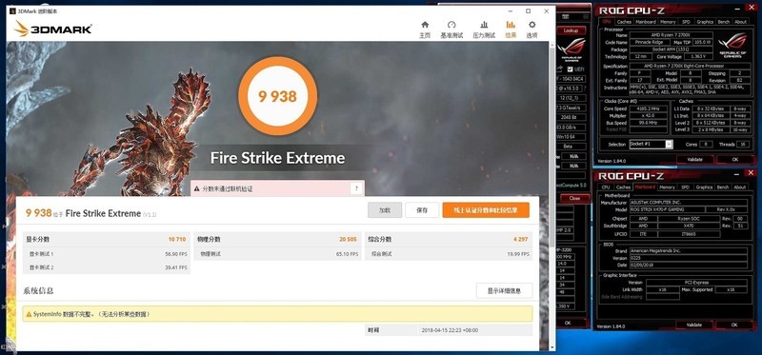Click the 3DMARK logo in the header
The image size is (762, 355).
tap(52, 30)
